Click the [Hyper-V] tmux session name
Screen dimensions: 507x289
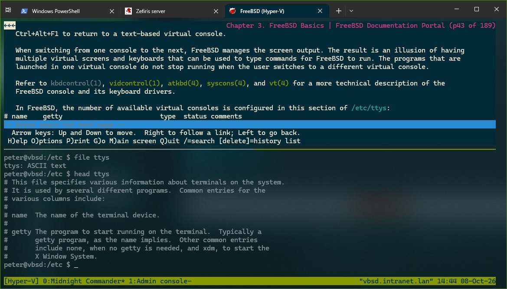click(21, 281)
